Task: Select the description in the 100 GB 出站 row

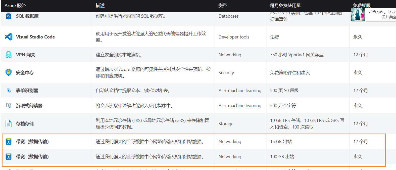Action: coord(150,157)
